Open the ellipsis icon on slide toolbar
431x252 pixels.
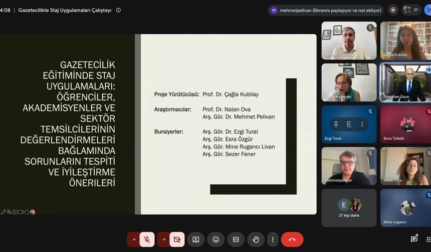pos(27,212)
